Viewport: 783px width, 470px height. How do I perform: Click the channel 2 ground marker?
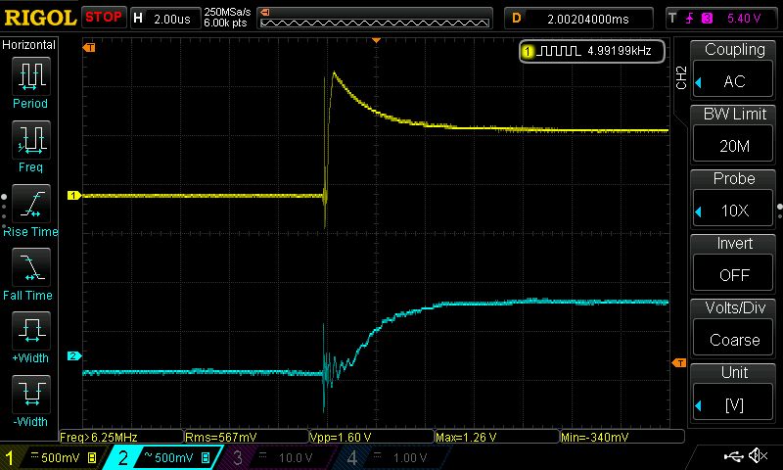pos(74,355)
